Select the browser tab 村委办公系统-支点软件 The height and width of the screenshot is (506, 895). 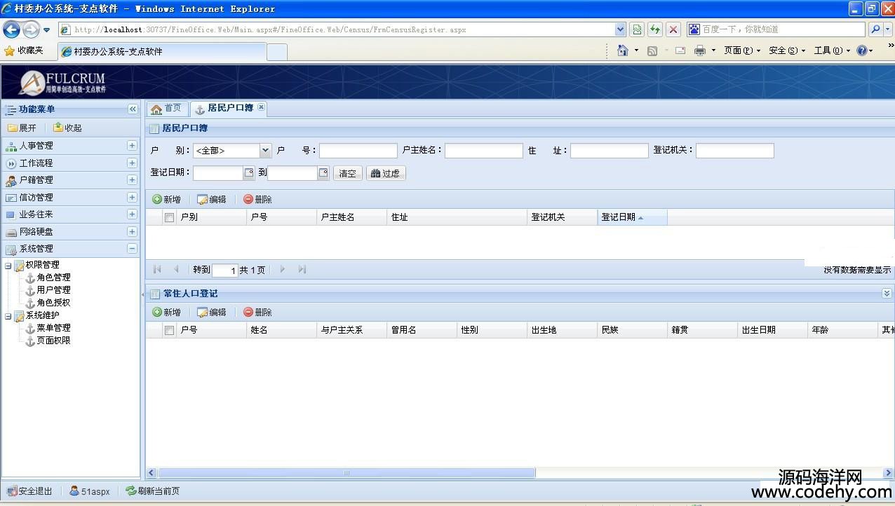[161, 52]
